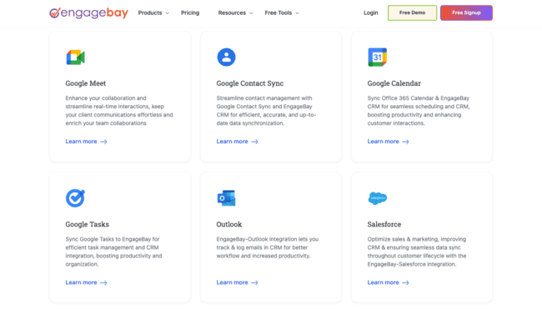Click the Google Tasks checkmark icon
Viewport: 542px width, 309px height.
(75, 198)
